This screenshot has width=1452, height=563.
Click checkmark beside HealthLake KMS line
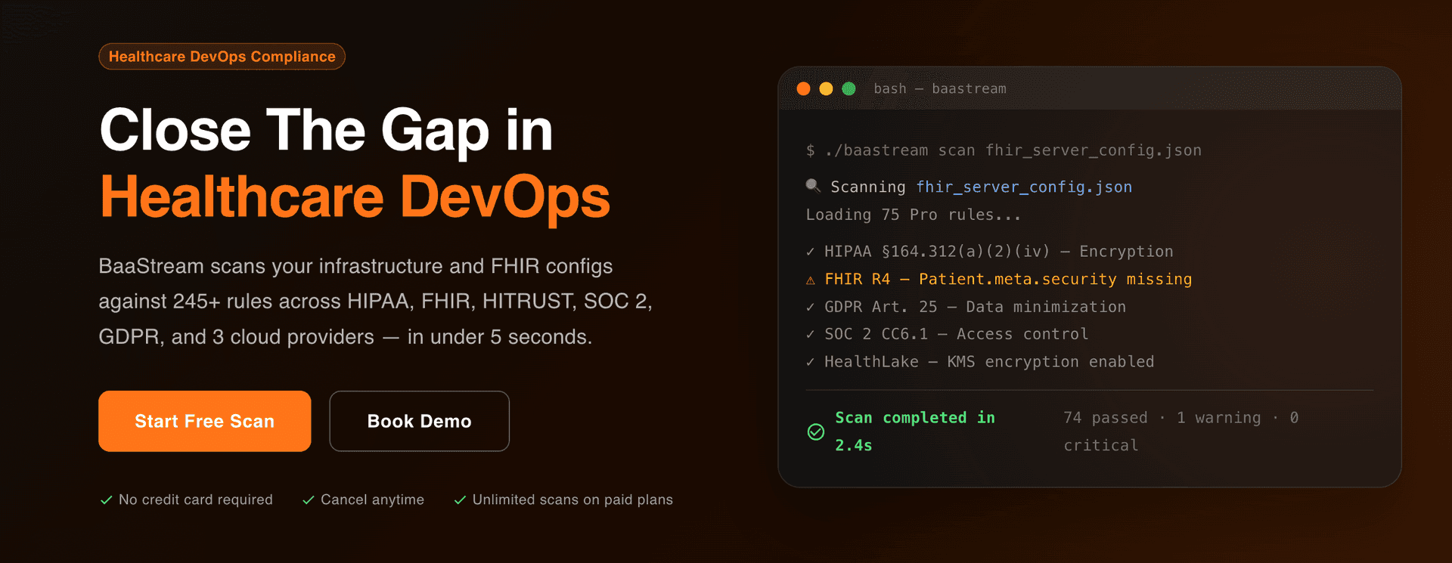tap(811, 363)
